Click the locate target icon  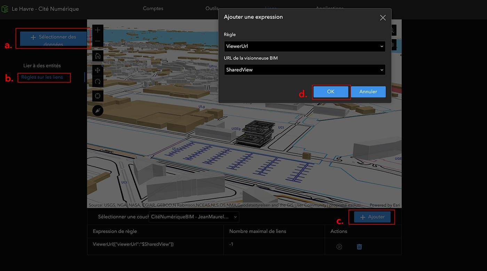click(98, 96)
